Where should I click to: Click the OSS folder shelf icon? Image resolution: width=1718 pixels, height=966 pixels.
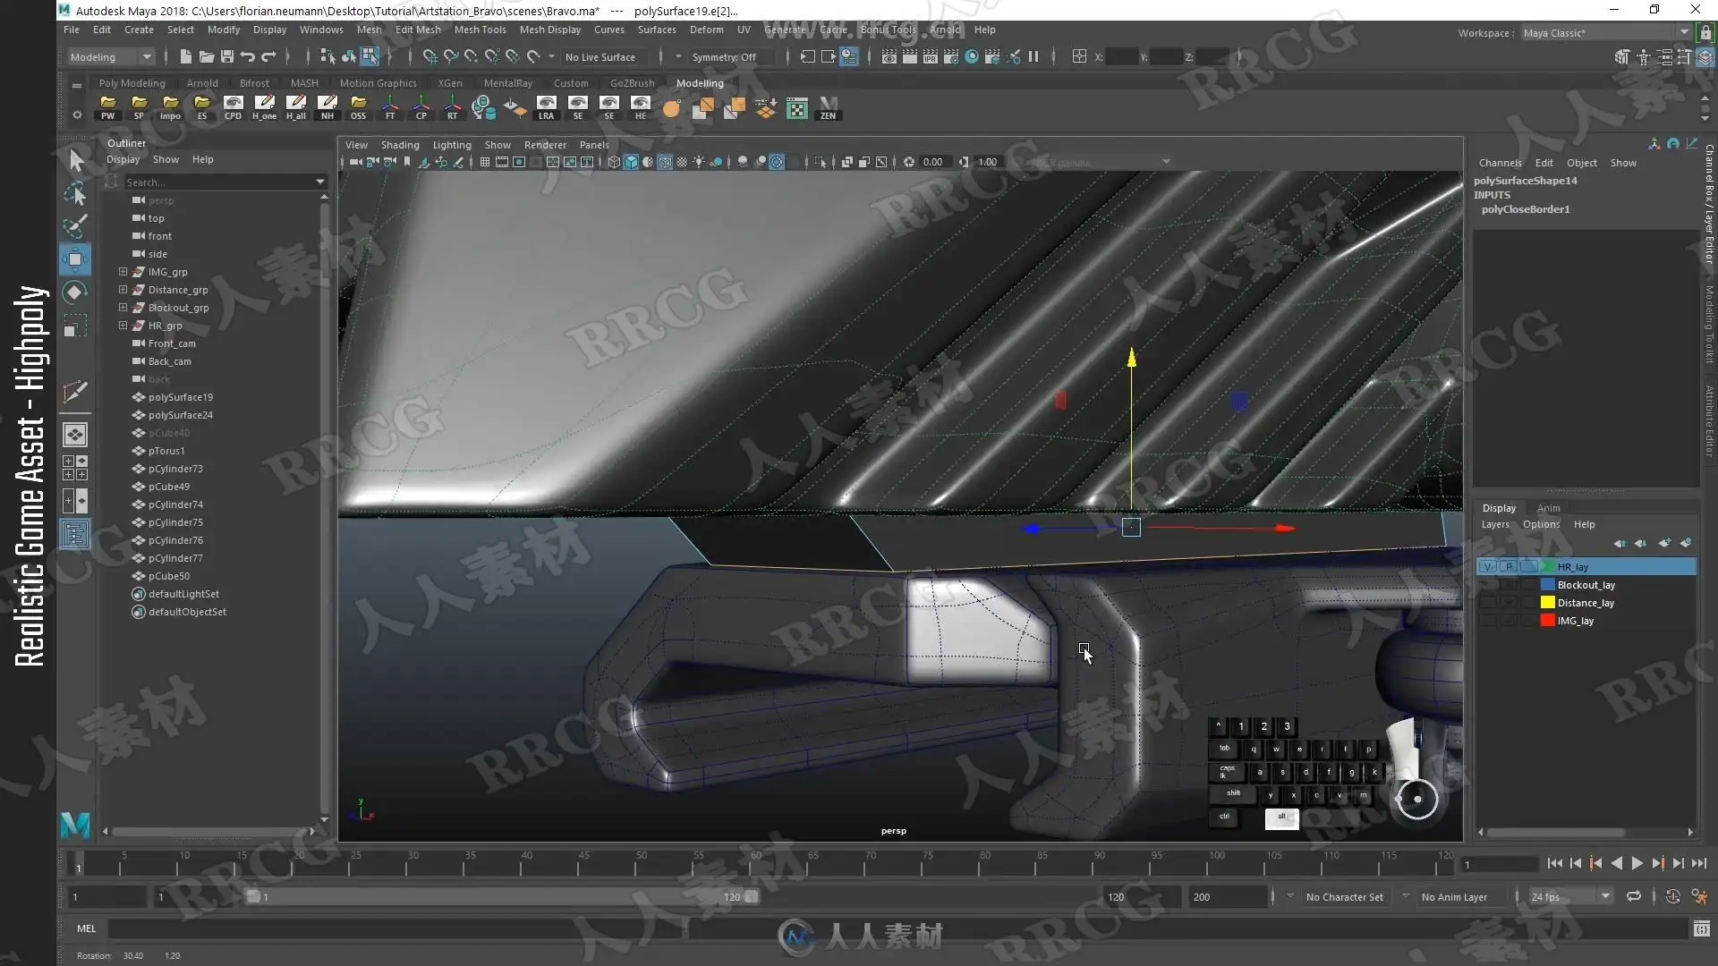click(358, 107)
